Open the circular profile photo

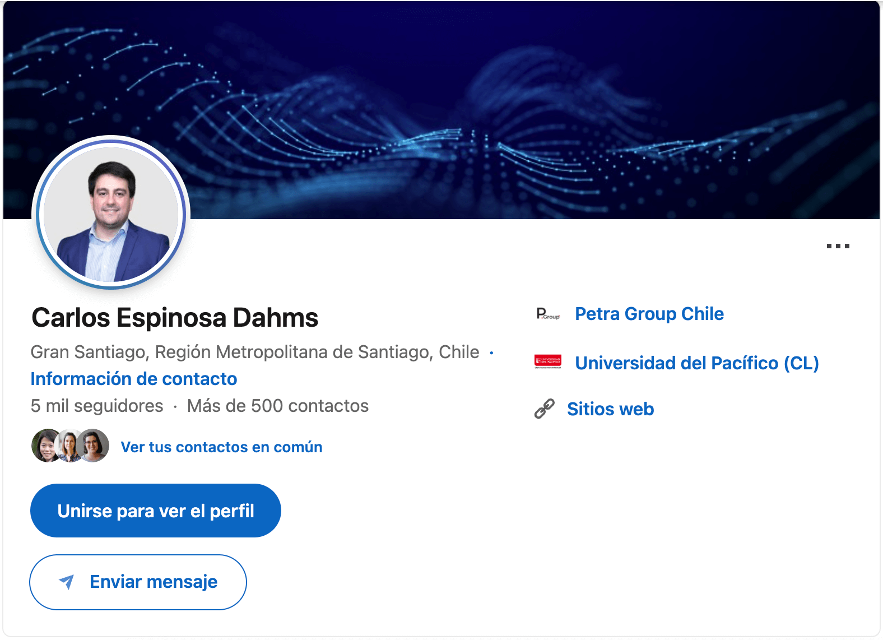click(x=111, y=214)
